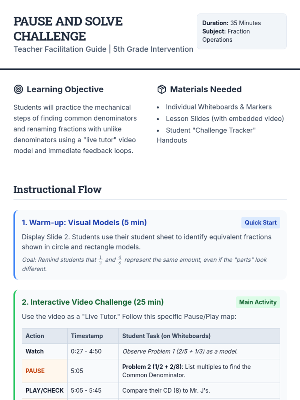
Task: Click the Quick Start badge
Action: (260, 222)
